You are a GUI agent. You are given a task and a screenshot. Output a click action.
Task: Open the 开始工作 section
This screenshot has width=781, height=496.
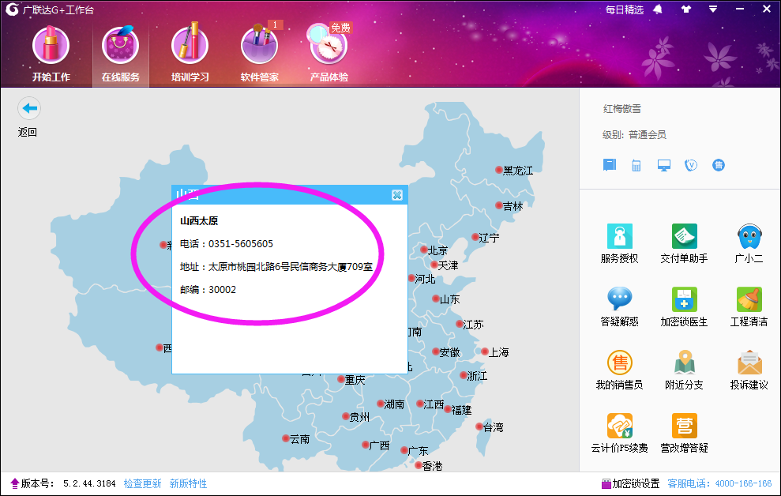pos(51,54)
